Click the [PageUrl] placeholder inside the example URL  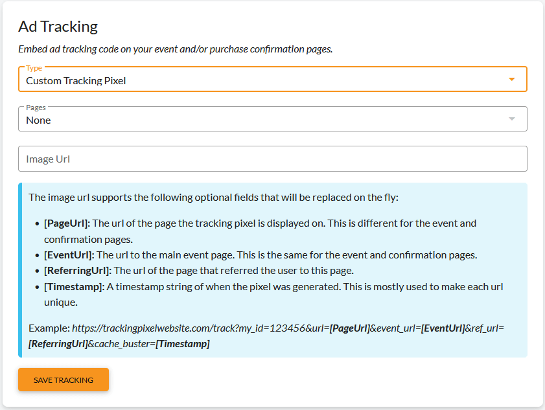[350, 328]
